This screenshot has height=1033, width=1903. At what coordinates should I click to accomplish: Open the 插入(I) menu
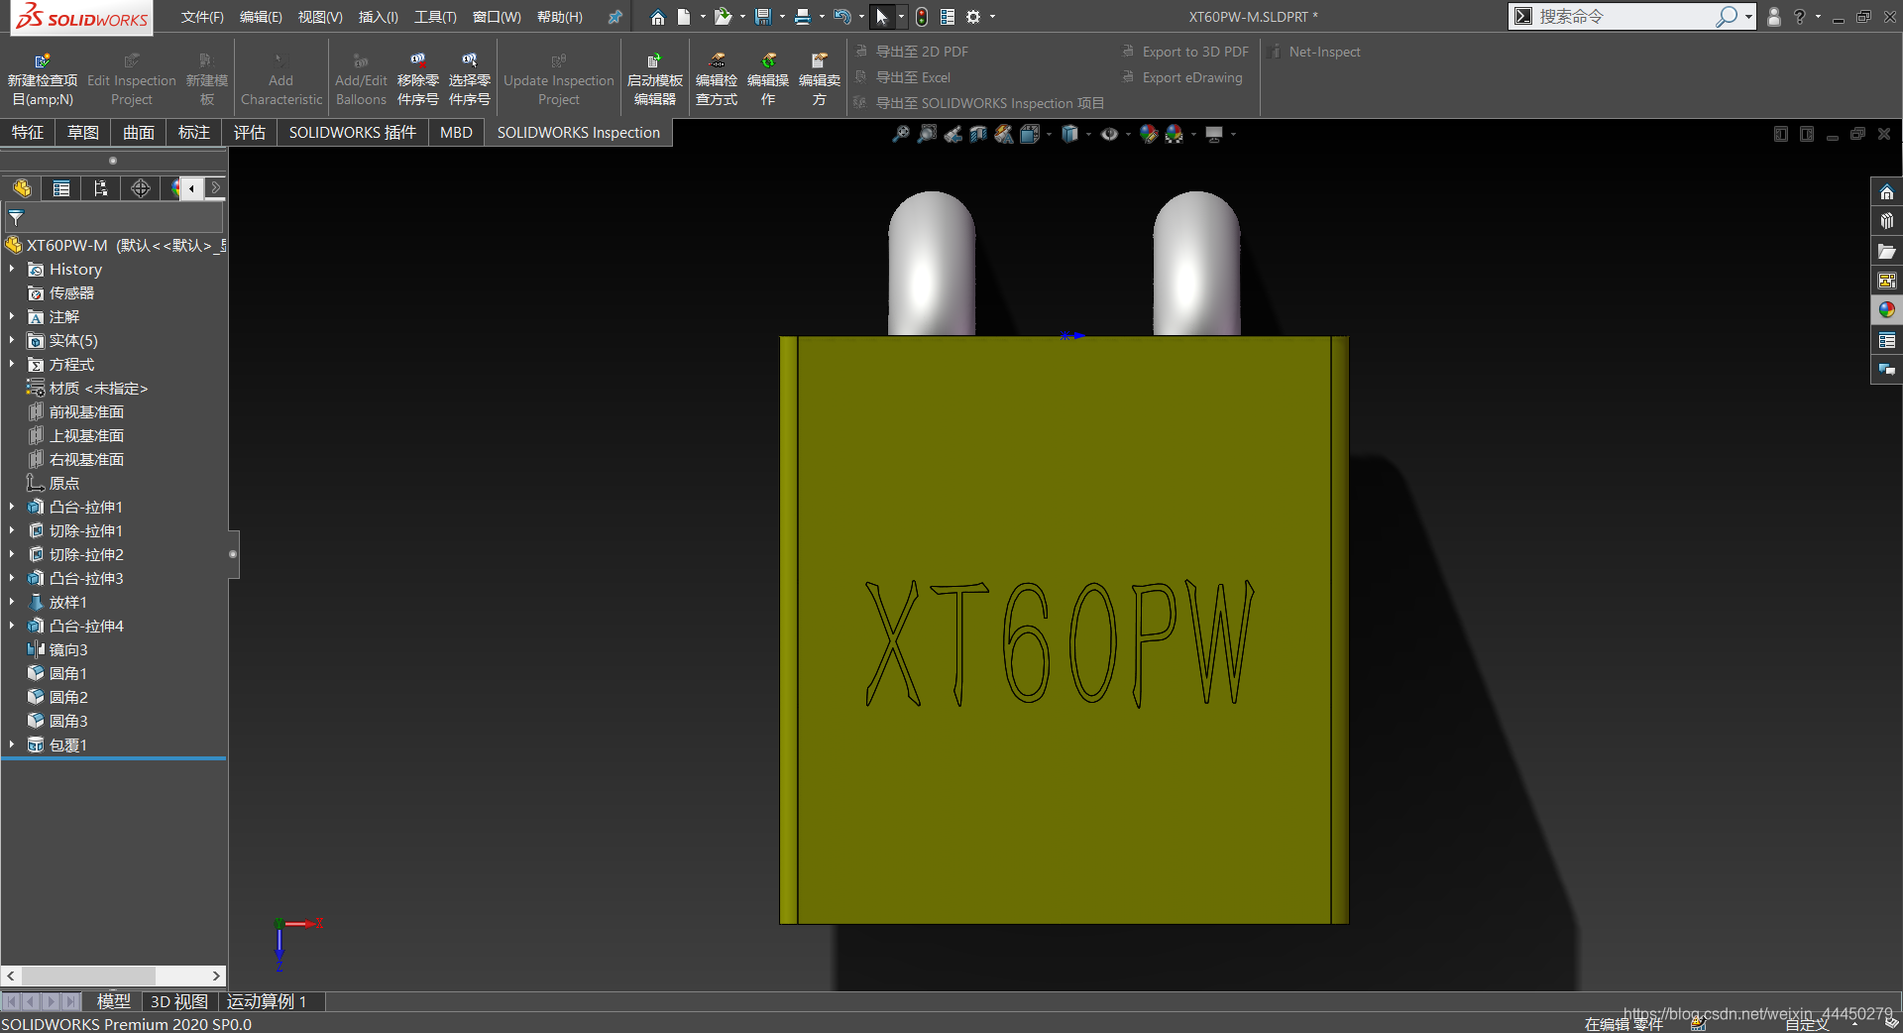(x=378, y=17)
